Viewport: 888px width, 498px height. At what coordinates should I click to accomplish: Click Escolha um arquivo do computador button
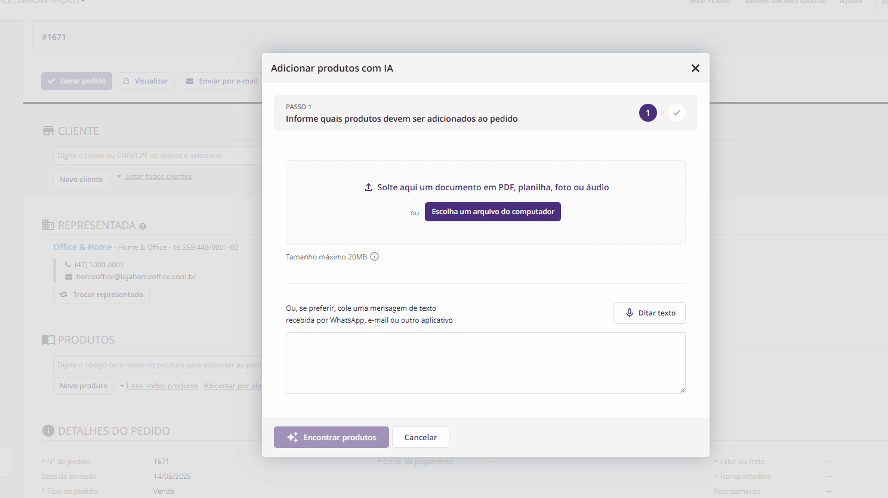click(x=493, y=212)
